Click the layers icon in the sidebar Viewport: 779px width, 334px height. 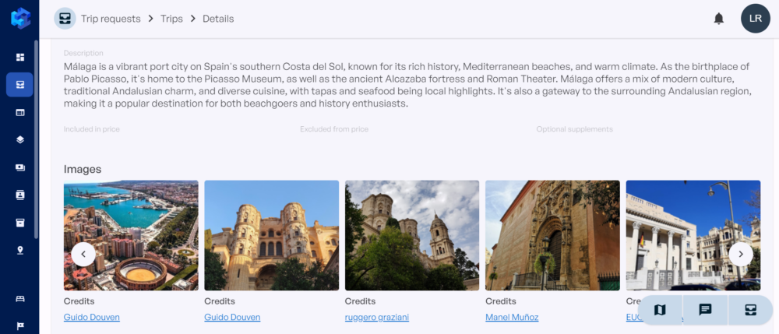point(19,139)
